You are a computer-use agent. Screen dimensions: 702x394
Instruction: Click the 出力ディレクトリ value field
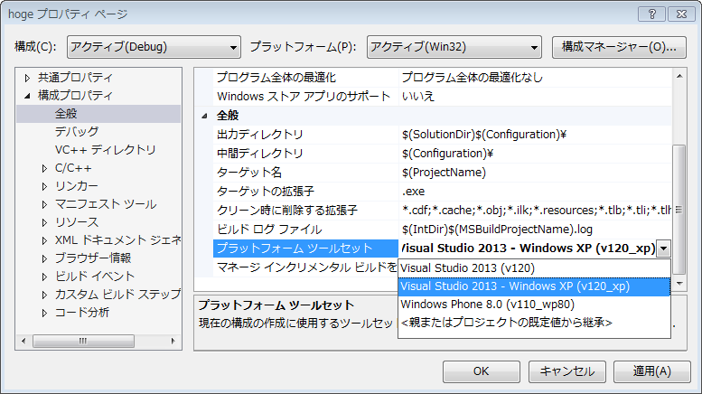point(533,135)
